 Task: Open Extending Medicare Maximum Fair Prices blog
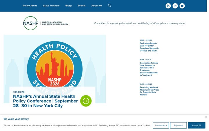tap(149, 91)
